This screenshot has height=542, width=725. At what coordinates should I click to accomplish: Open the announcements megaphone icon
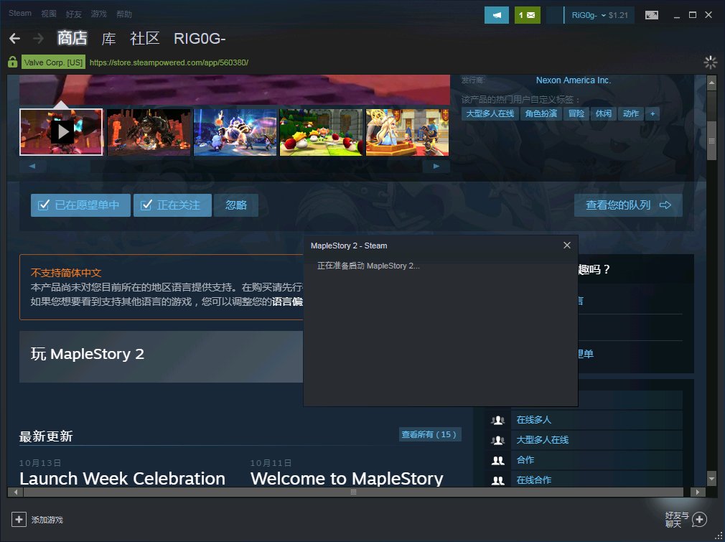(x=497, y=15)
